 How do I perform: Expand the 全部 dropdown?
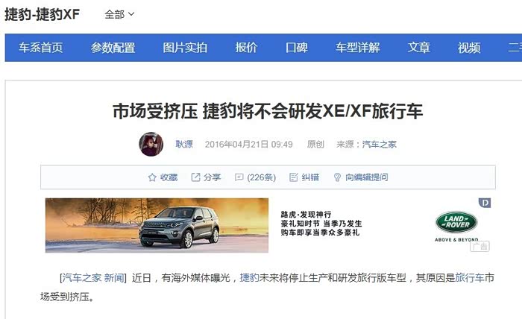[x=119, y=14]
